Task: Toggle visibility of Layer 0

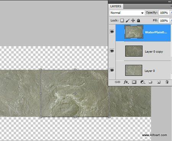Action: click(112, 70)
